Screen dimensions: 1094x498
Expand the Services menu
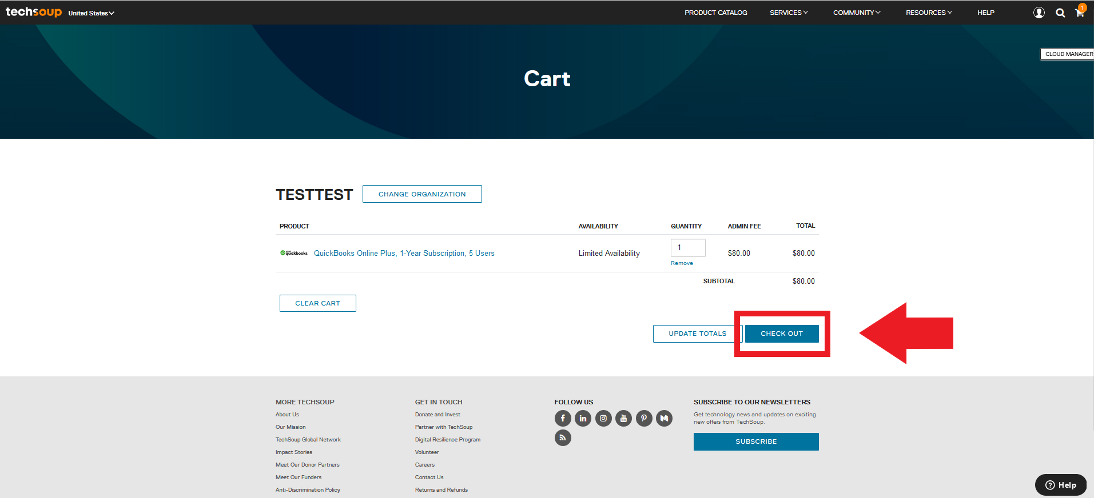tap(789, 13)
